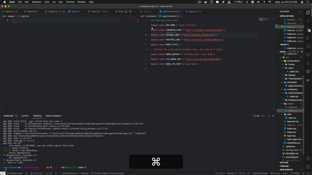Screen dimensions: 312x175
Task: Close the Login.tsx editor tab
Action: coord(64,12)
